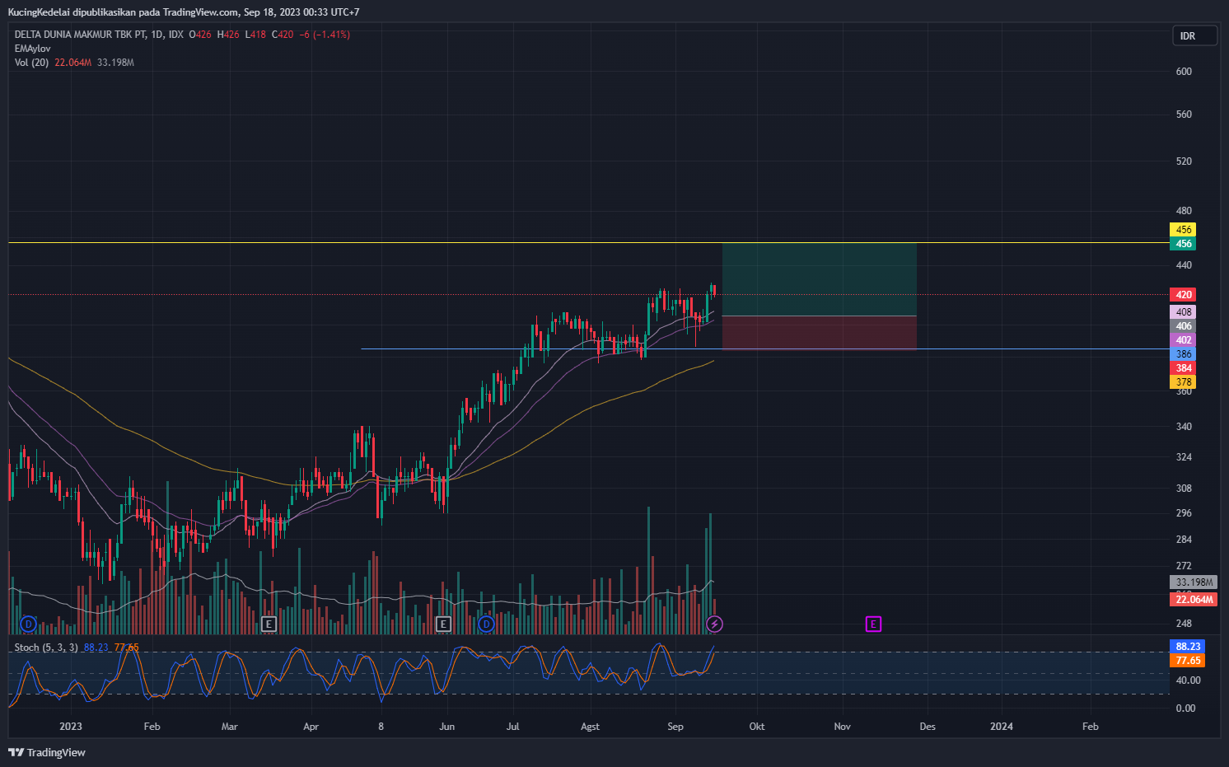Click the 40.00 Stoch scale label

point(1188,680)
